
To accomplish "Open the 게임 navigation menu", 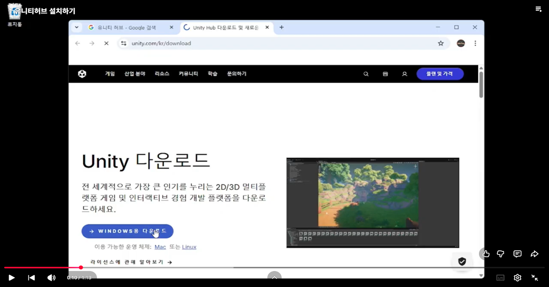I will (x=110, y=74).
